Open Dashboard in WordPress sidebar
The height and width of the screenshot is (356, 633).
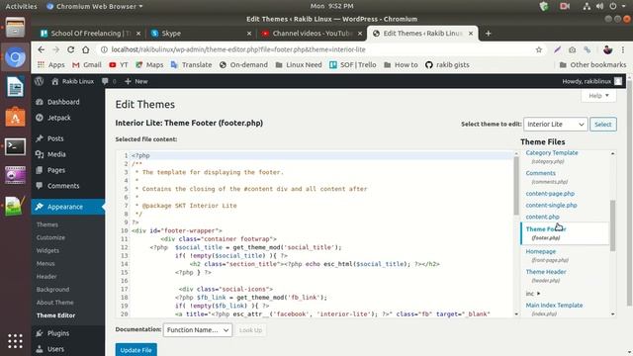pos(63,102)
